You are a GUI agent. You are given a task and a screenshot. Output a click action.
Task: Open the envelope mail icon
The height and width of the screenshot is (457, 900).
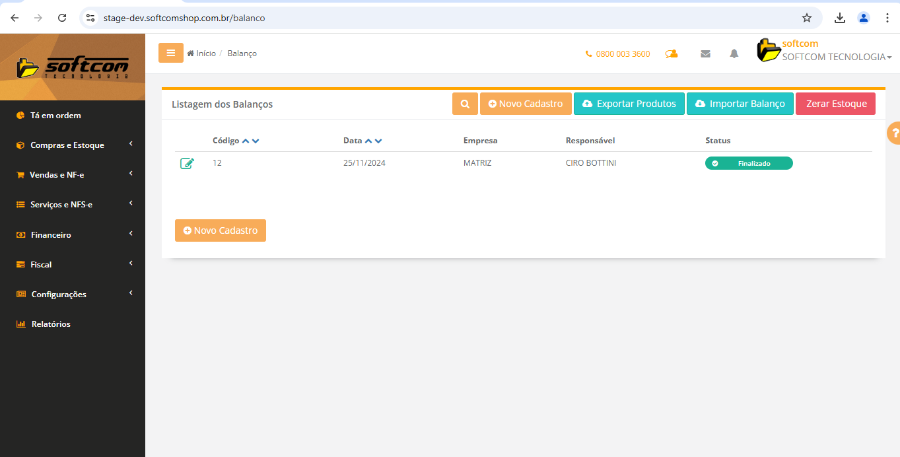coord(705,54)
